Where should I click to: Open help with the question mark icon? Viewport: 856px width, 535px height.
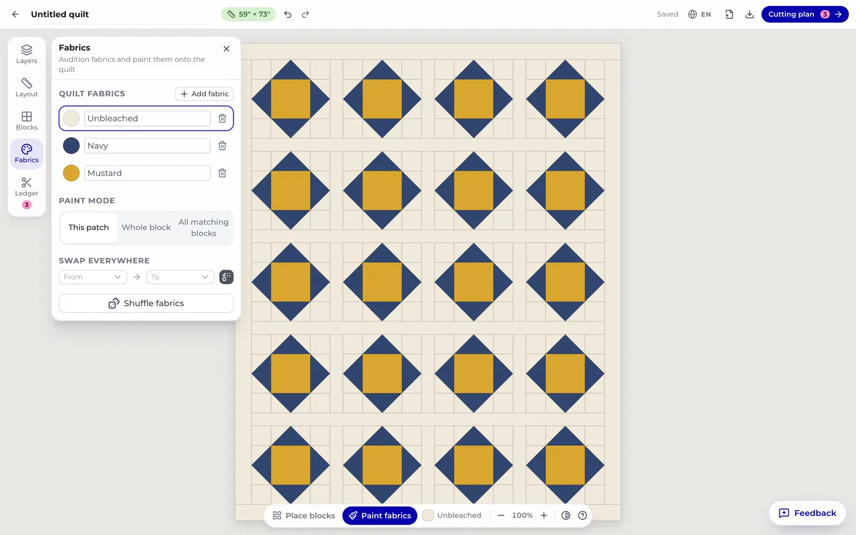(583, 515)
